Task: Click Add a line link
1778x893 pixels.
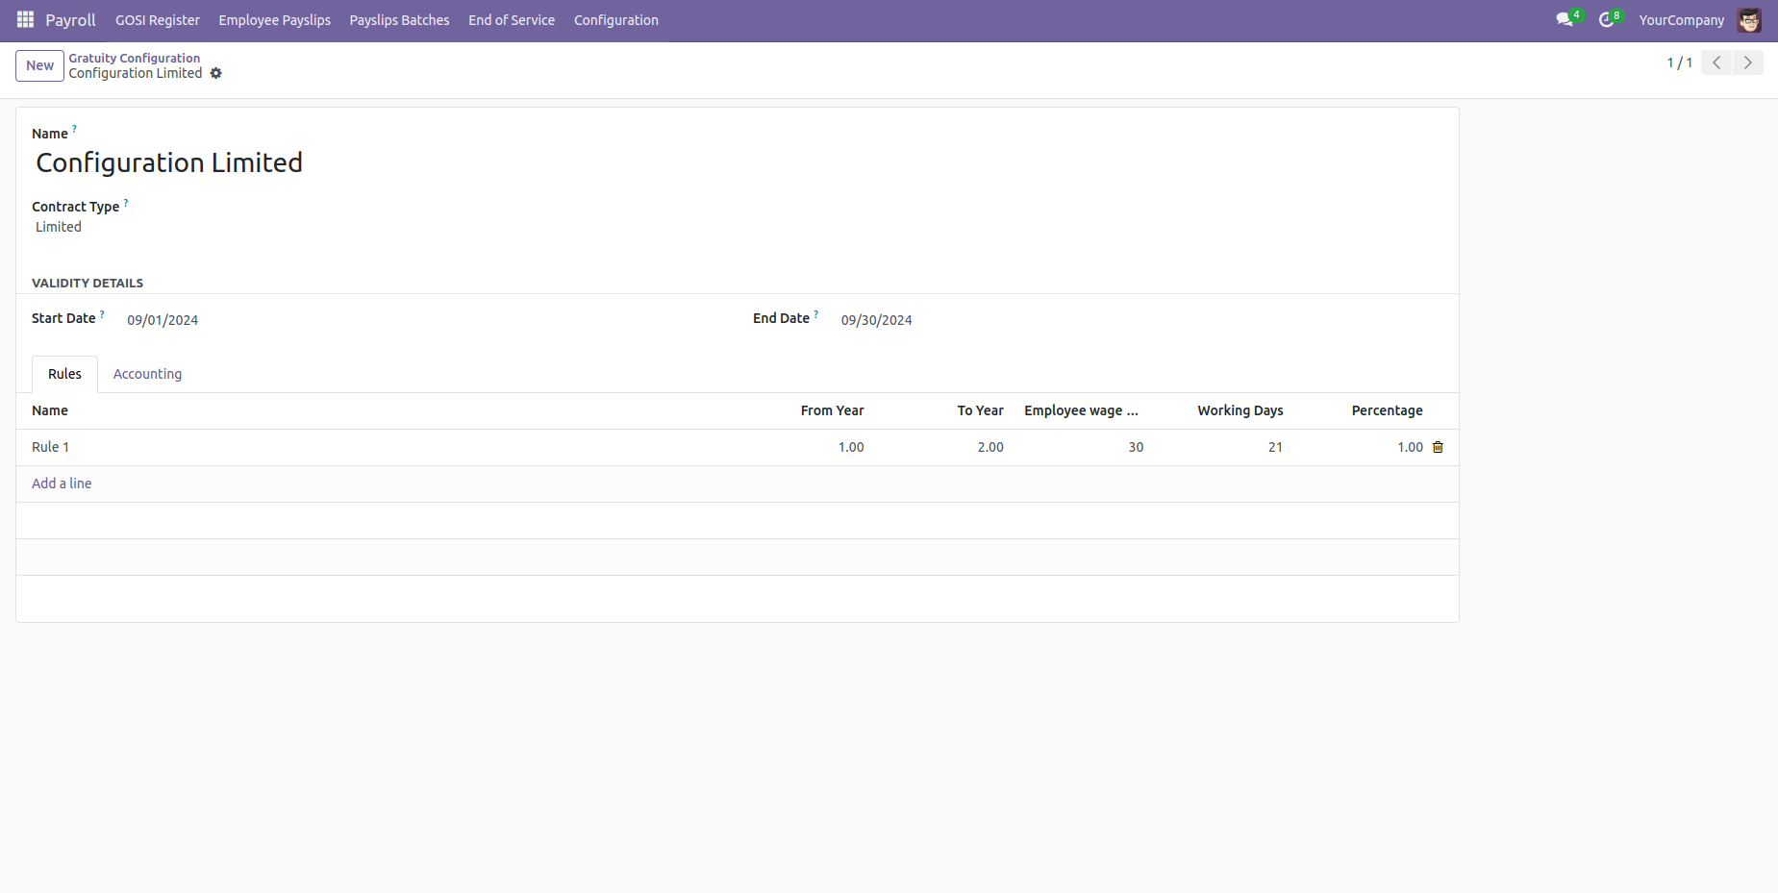Action: pos(62,484)
